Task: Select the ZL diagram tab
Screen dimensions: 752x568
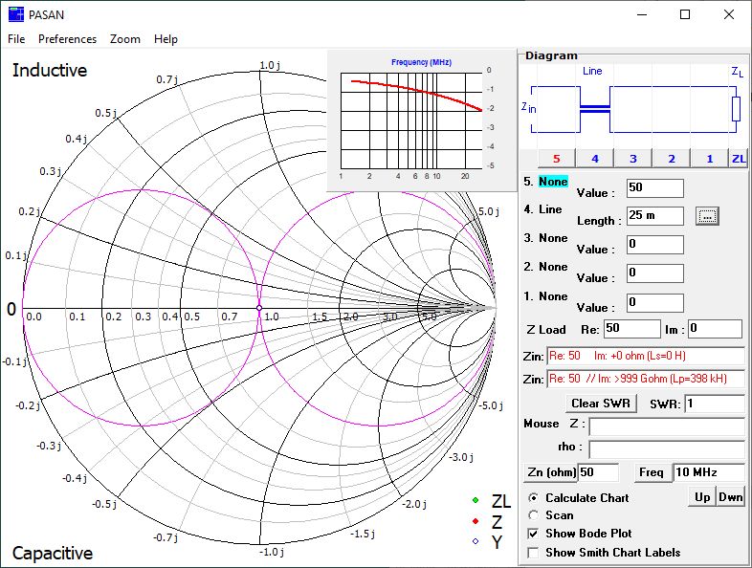Action: point(739,158)
